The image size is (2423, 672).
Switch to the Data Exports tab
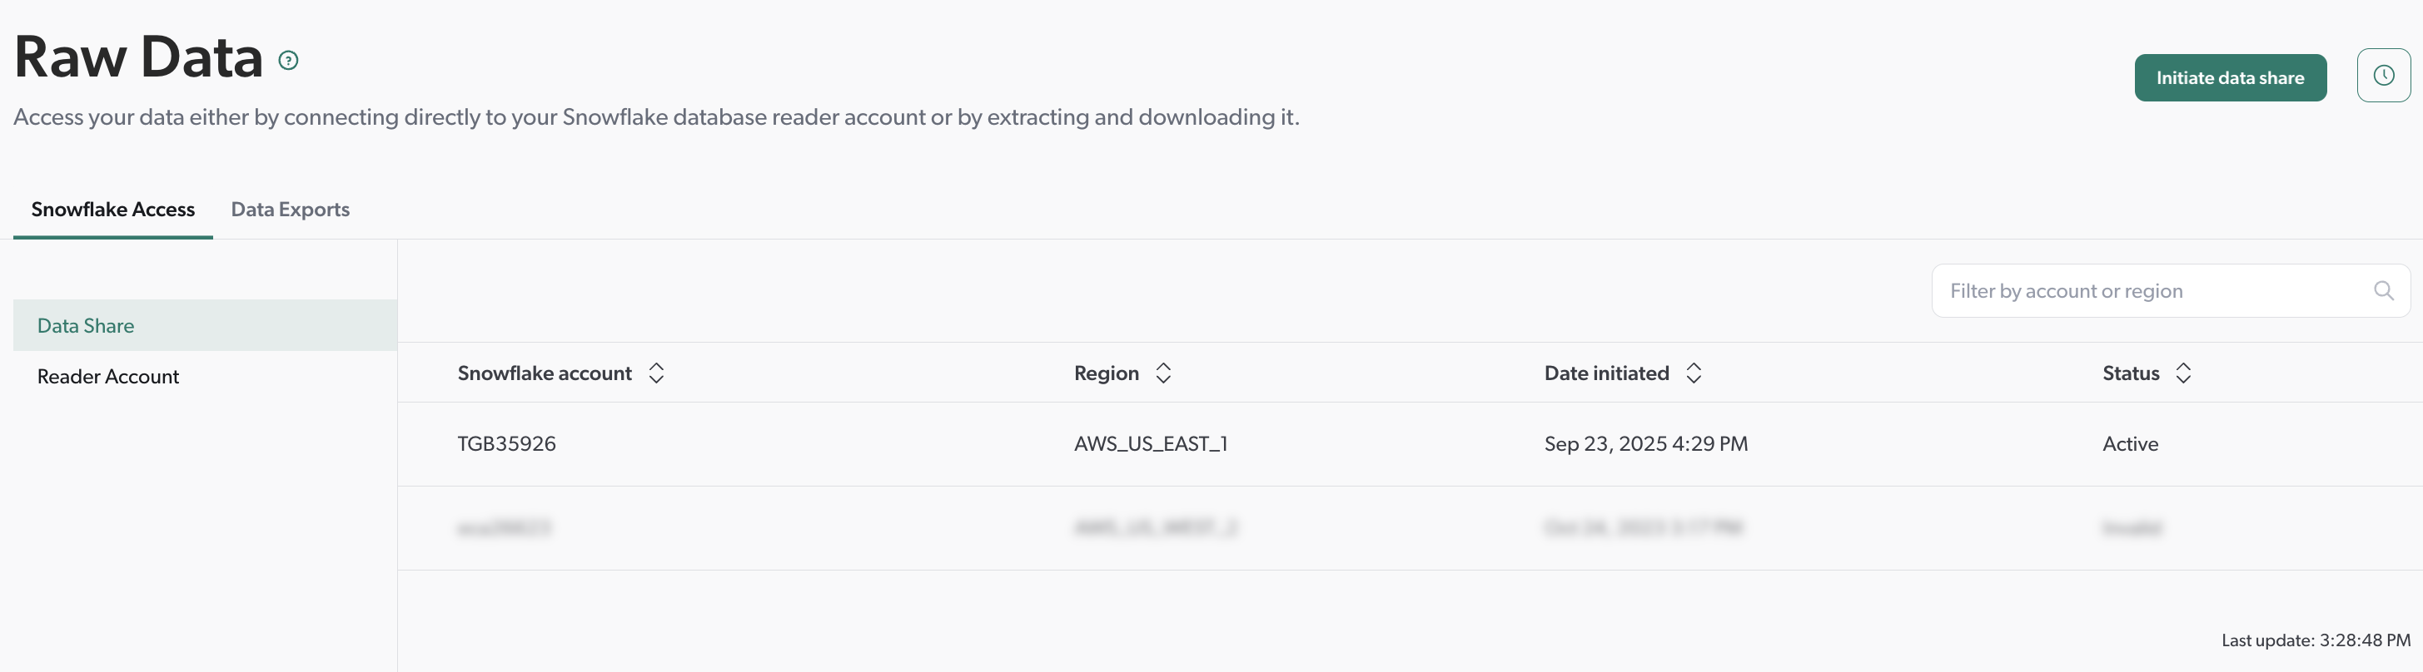[x=290, y=210]
